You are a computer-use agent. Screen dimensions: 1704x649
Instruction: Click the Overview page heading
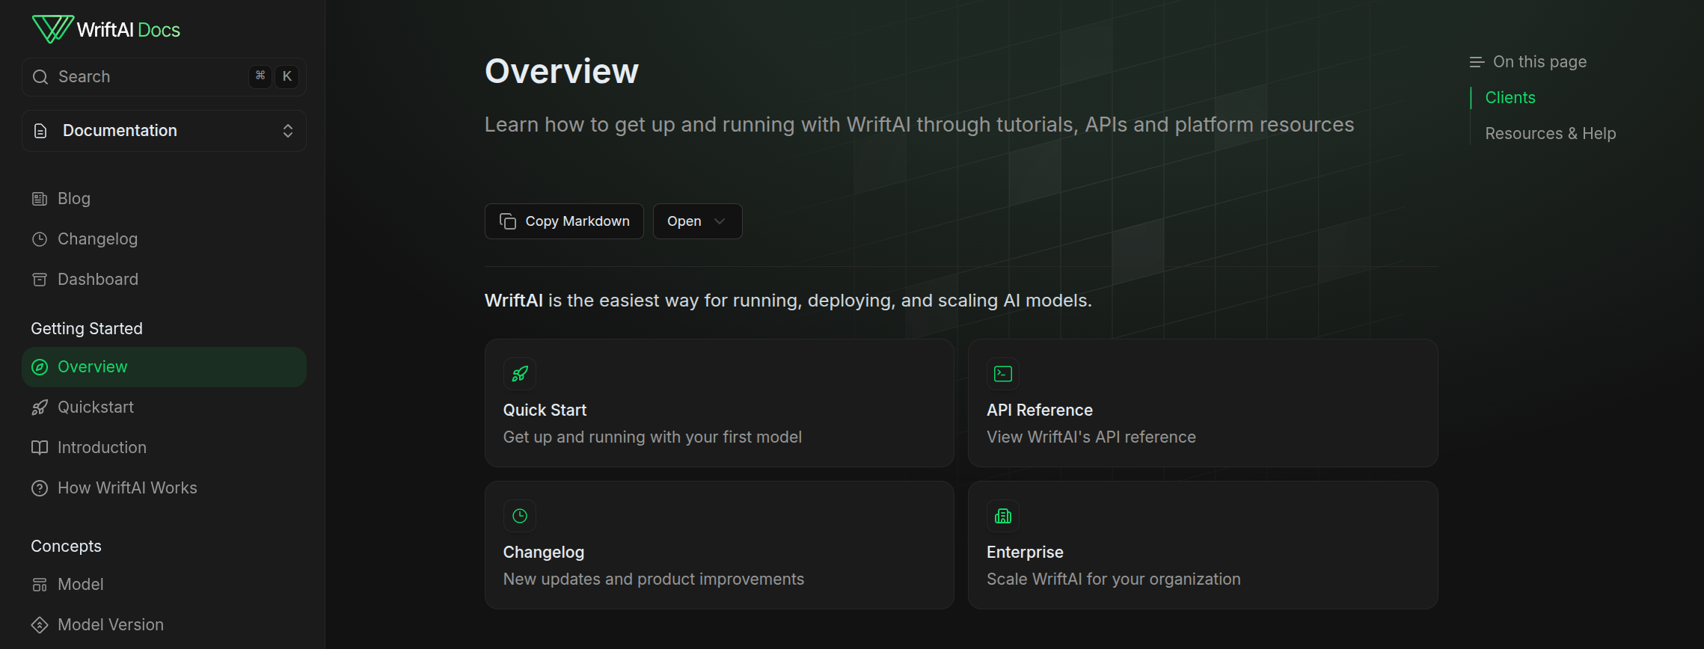point(562,72)
